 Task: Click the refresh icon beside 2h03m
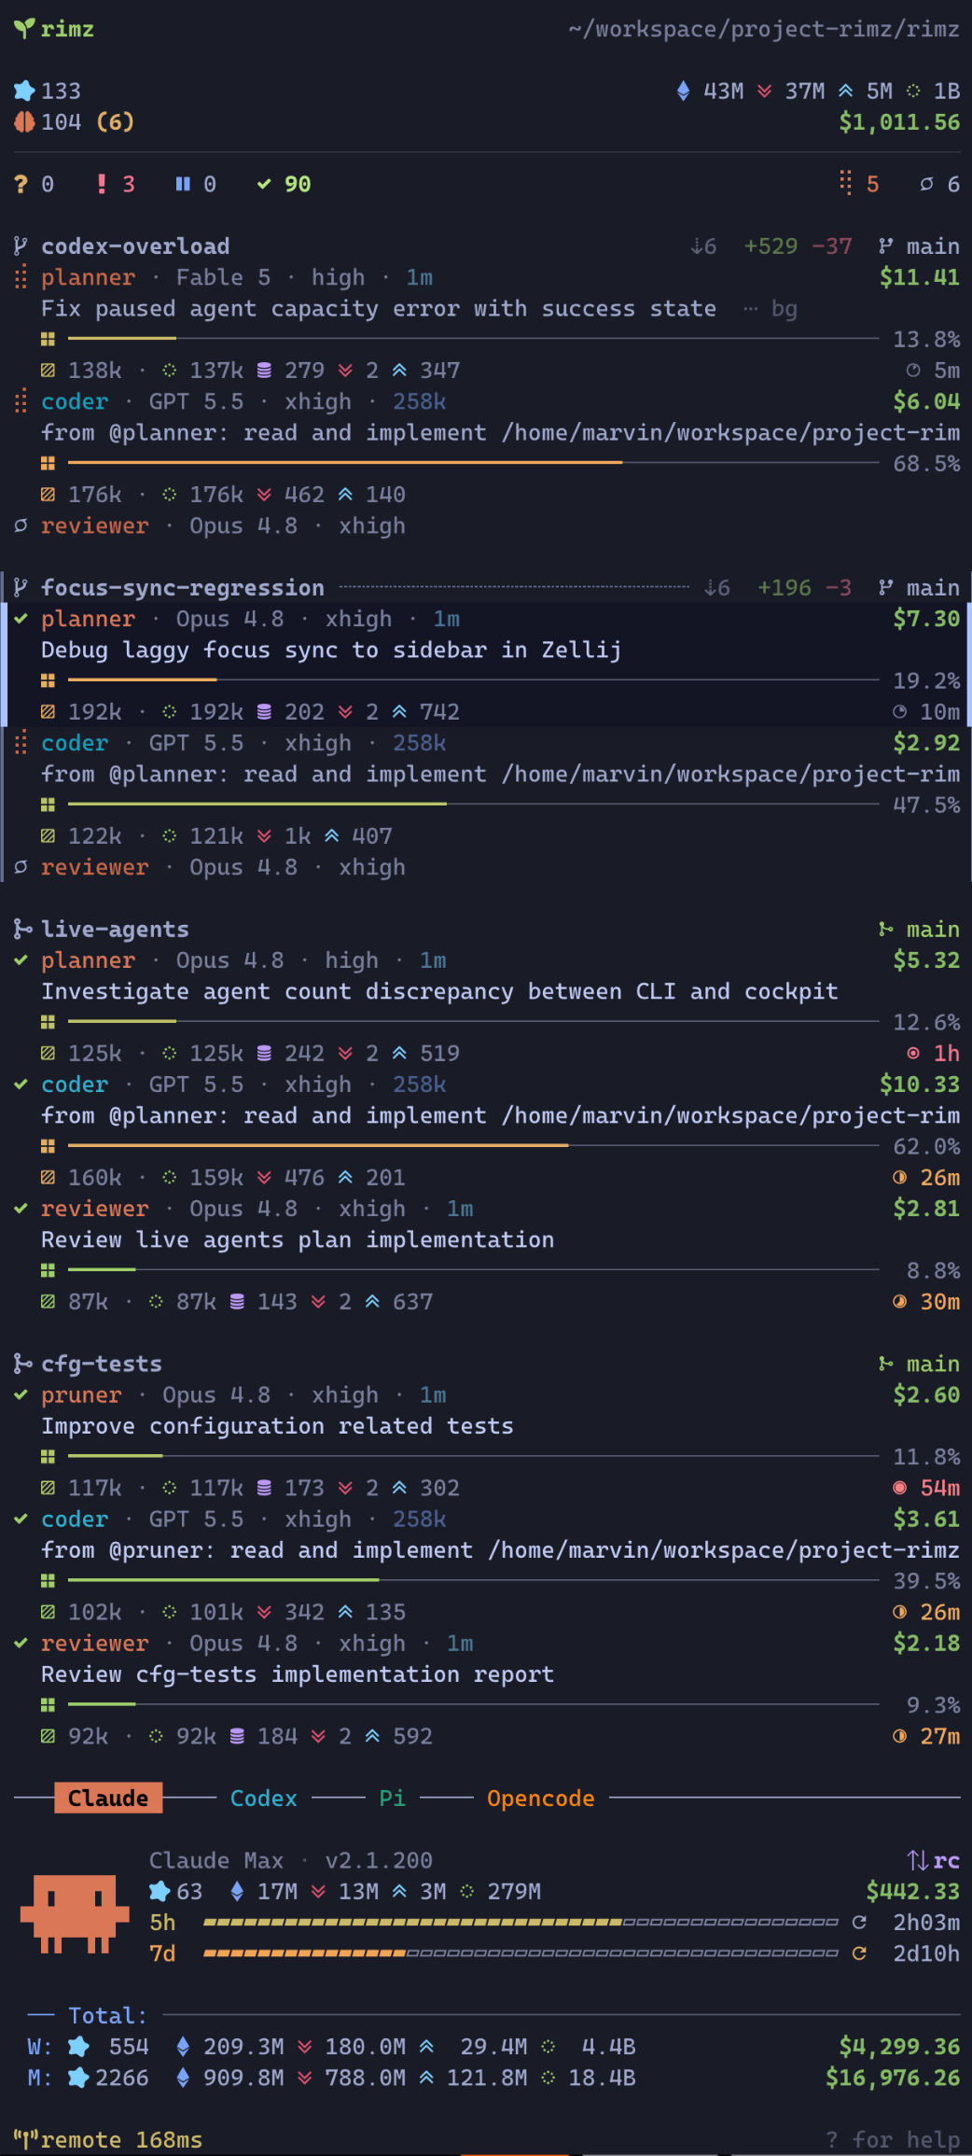pyautogui.click(x=859, y=1923)
